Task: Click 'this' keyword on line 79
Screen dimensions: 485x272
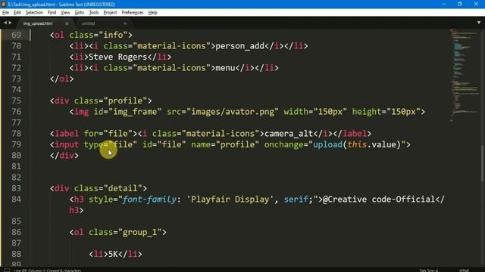Action: pyautogui.click(x=357, y=144)
